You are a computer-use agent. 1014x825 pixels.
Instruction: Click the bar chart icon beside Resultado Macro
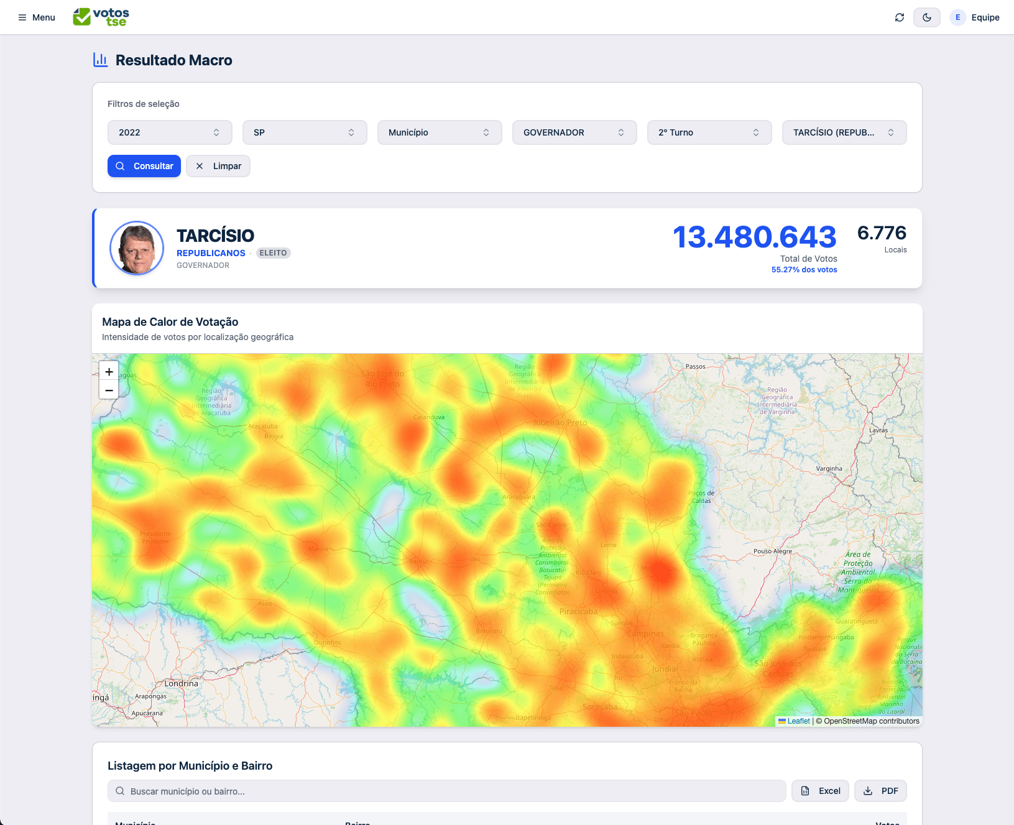tap(99, 60)
